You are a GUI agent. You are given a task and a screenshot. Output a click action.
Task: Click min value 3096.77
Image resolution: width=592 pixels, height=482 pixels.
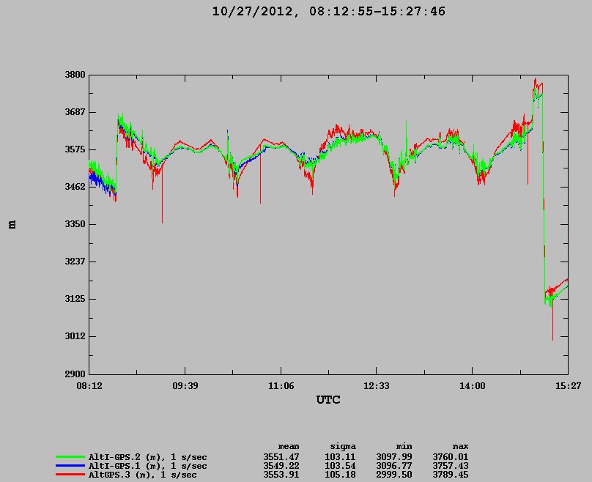pyautogui.click(x=394, y=466)
